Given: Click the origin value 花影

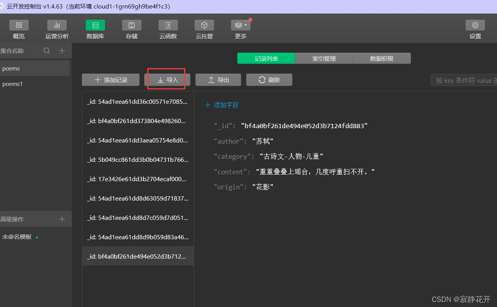Looking at the screenshot, I should (263, 187).
